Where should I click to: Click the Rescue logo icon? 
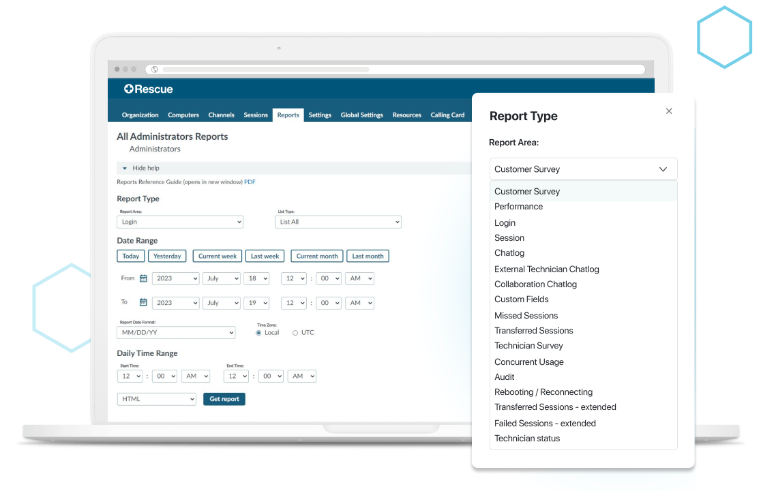(x=130, y=88)
